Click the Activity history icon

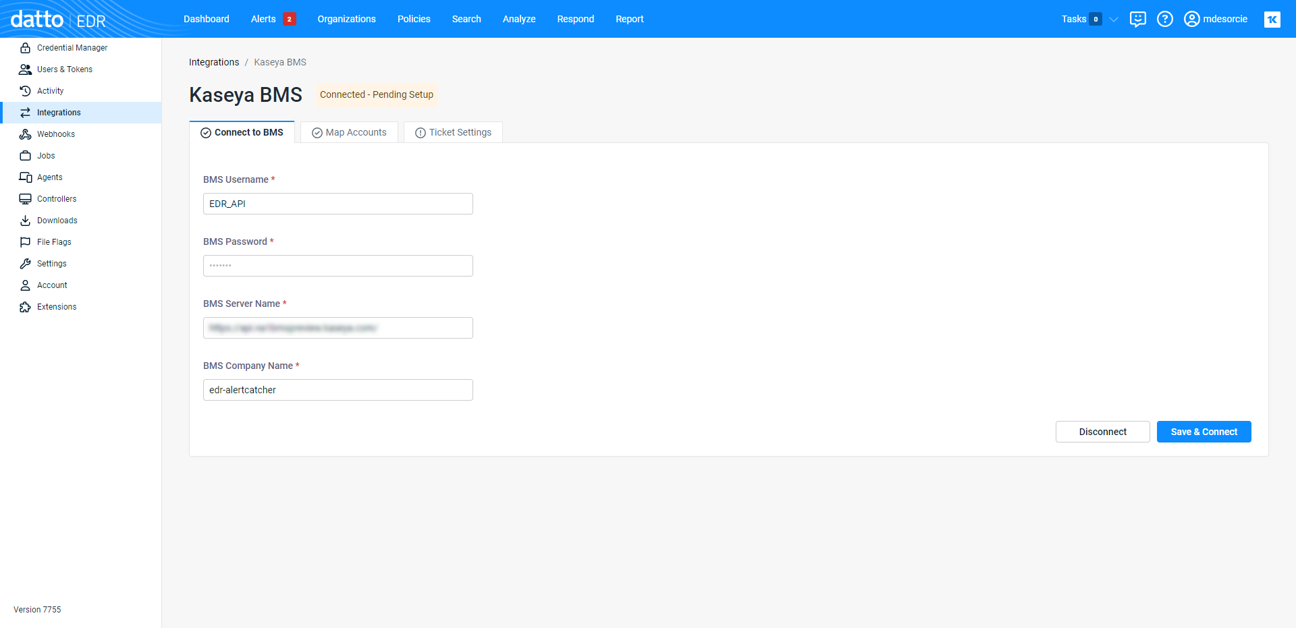[x=25, y=91]
